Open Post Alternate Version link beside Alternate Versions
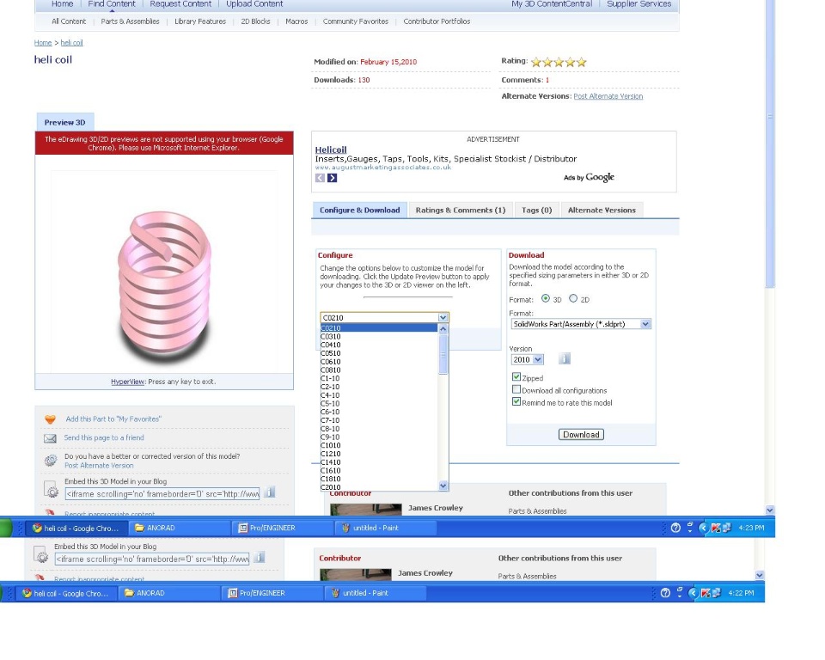This screenshot has height=660, width=825. tap(608, 96)
